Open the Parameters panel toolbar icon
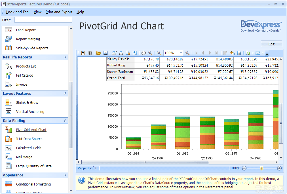Screen dimensions: 287x194 (83, 53)
